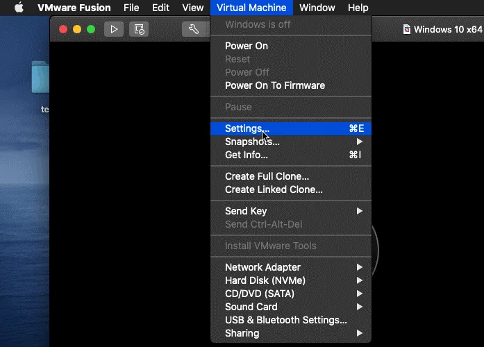Open the Apple menu

point(19,8)
